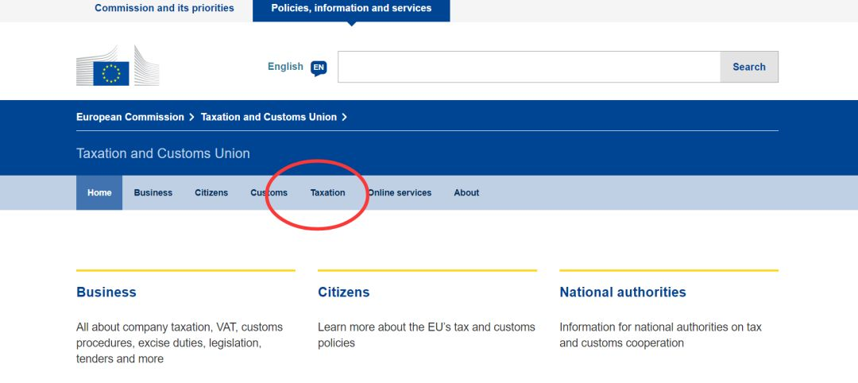Select Policies, information and services tab
The height and width of the screenshot is (383, 858).
[x=351, y=10]
